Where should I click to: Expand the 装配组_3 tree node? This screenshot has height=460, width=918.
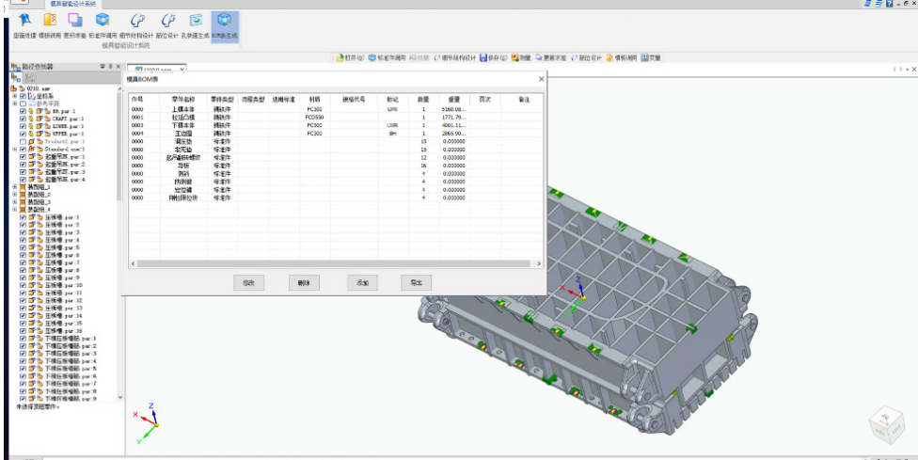14,202
